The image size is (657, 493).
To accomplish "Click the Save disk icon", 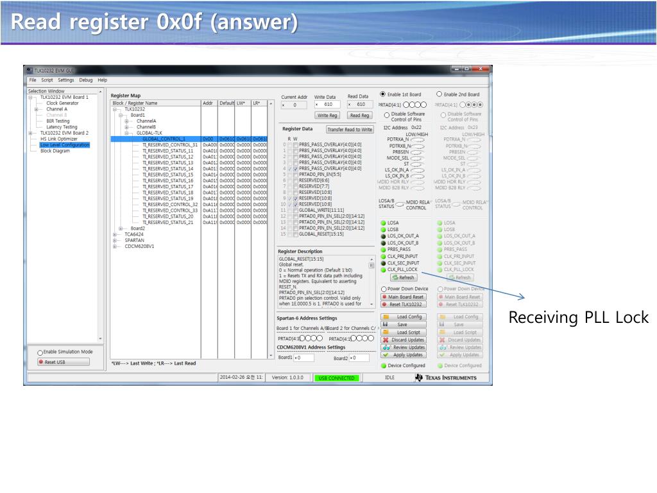I will click(385, 324).
